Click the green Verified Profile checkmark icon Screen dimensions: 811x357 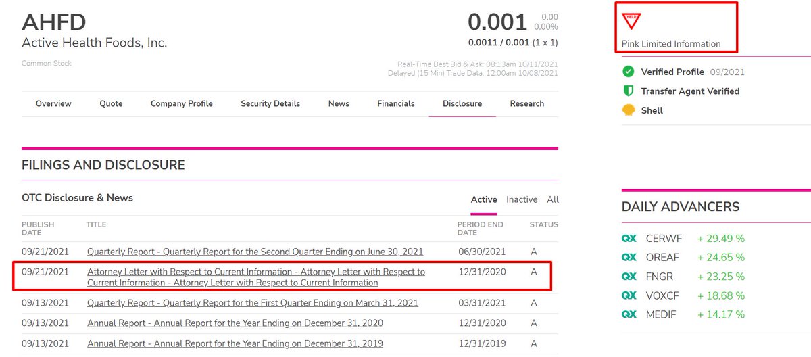(629, 72)
